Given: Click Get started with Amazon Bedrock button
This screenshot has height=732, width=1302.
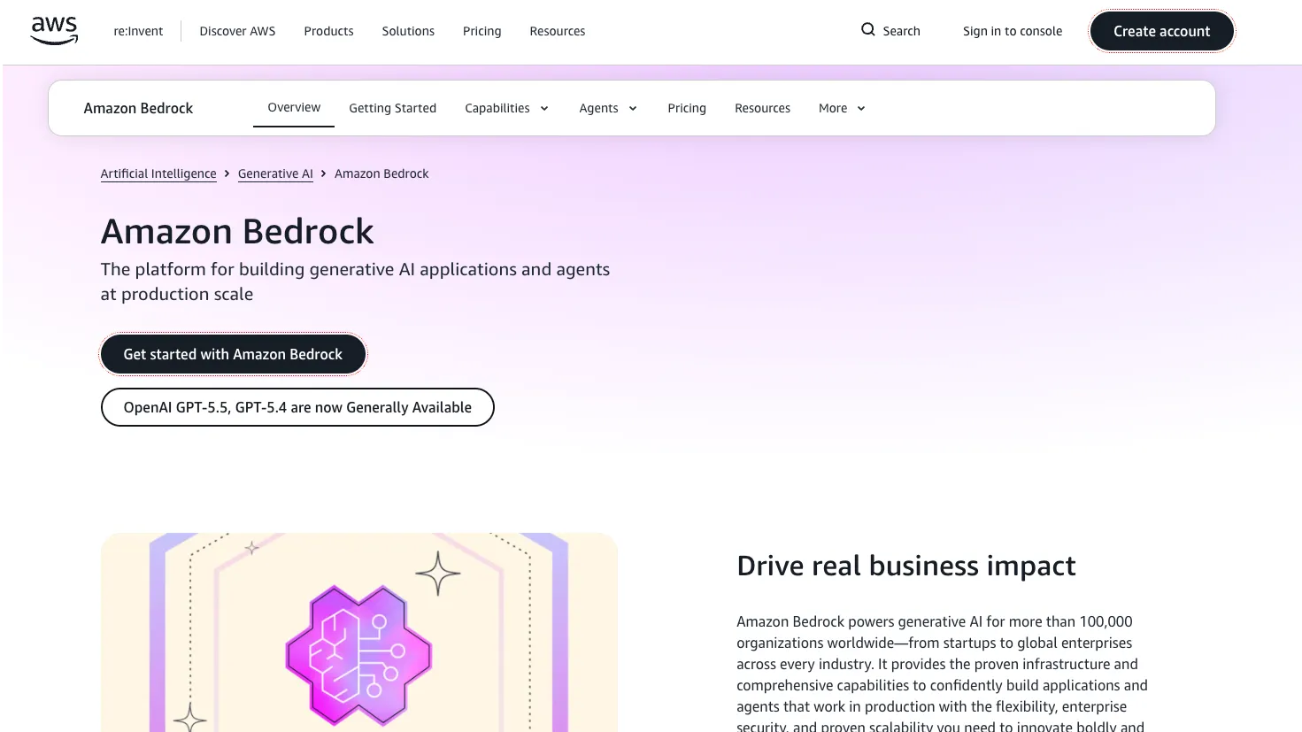Looking at the screenshot, I should [233, 354].
